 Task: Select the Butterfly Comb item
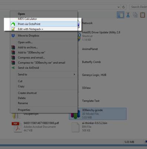[91, 62]
